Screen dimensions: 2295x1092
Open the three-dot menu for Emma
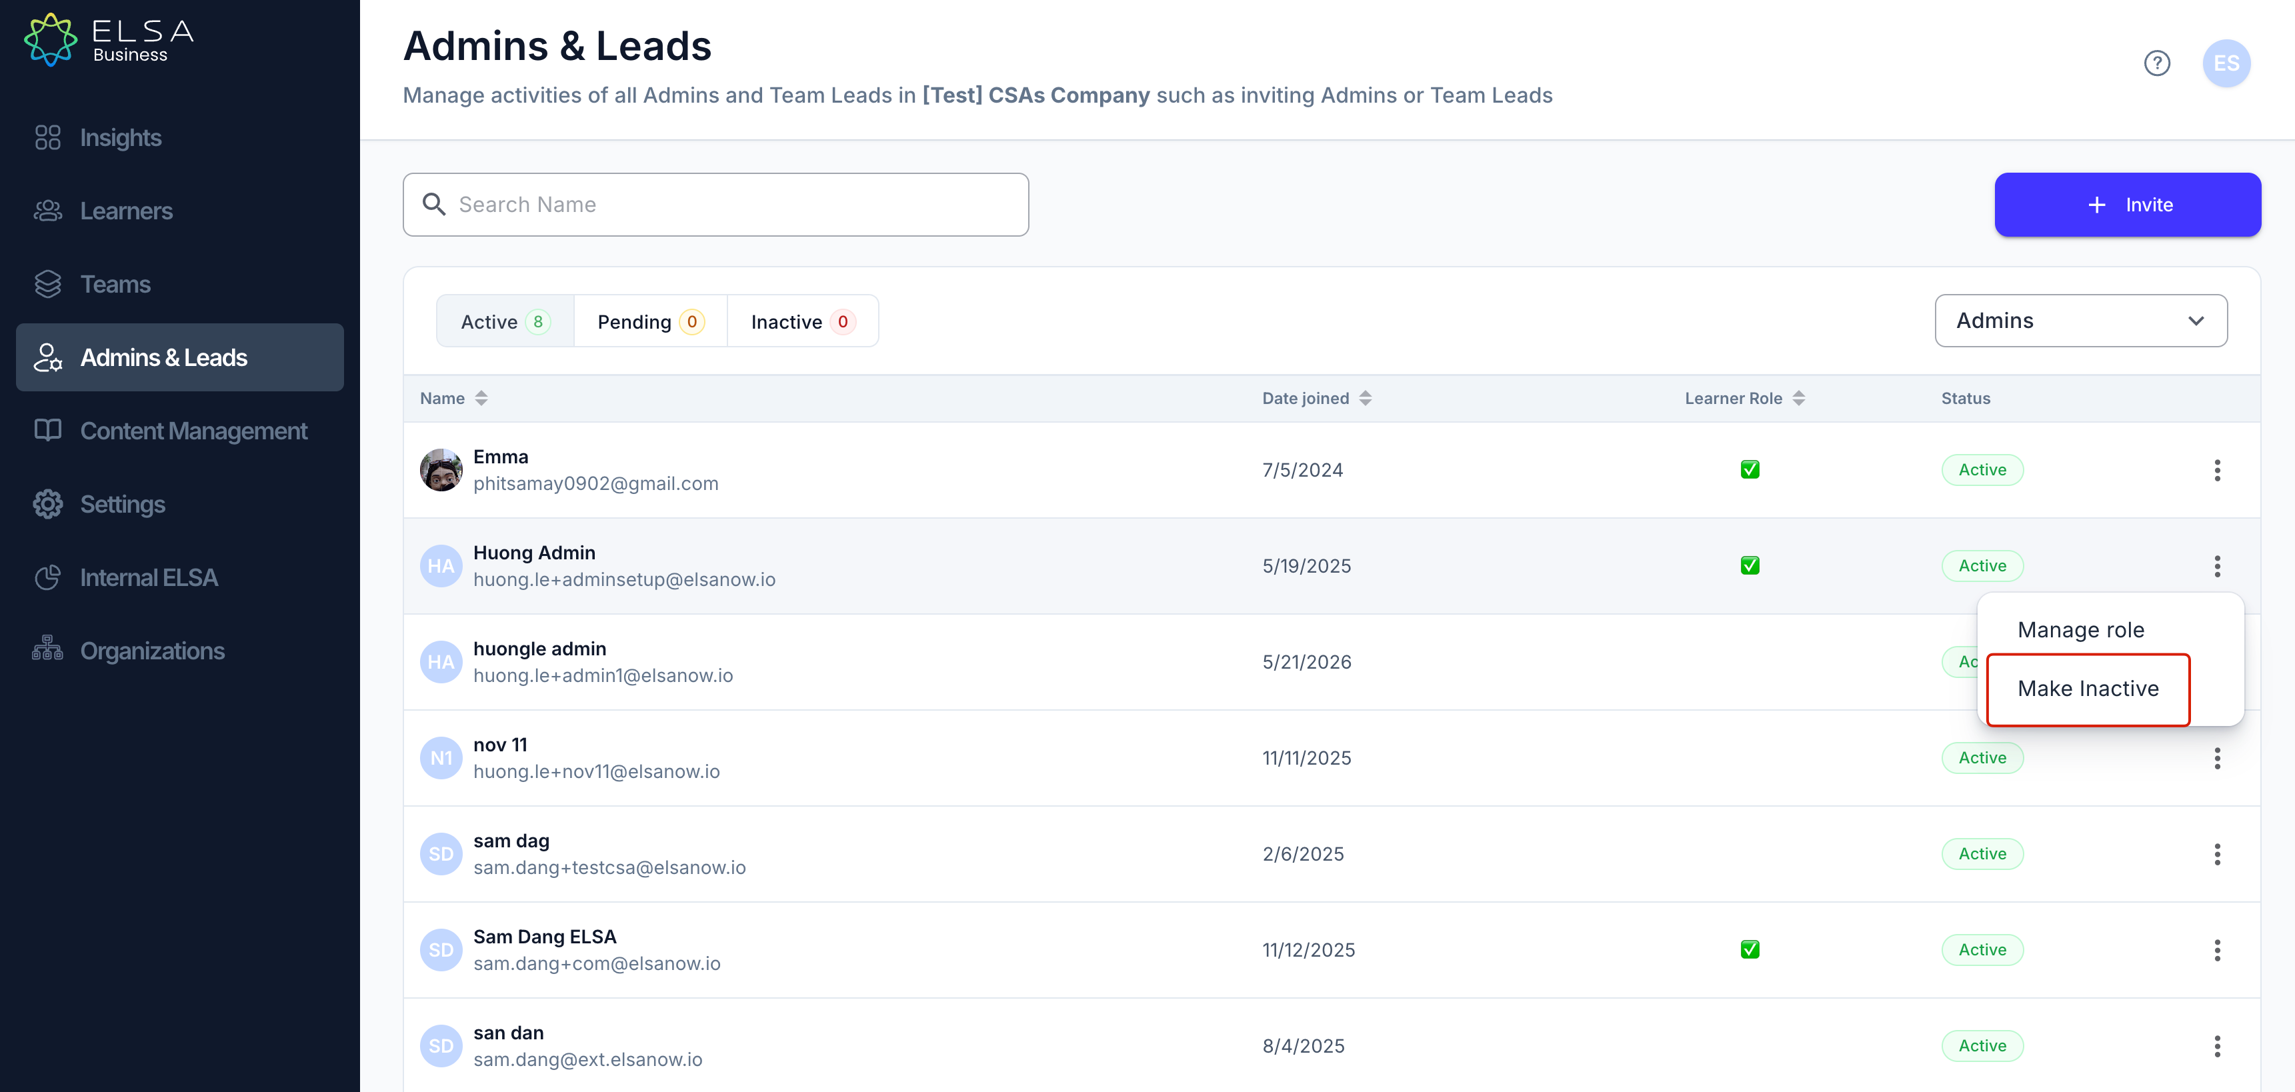pyautogui.click(x=2216, y=470)
